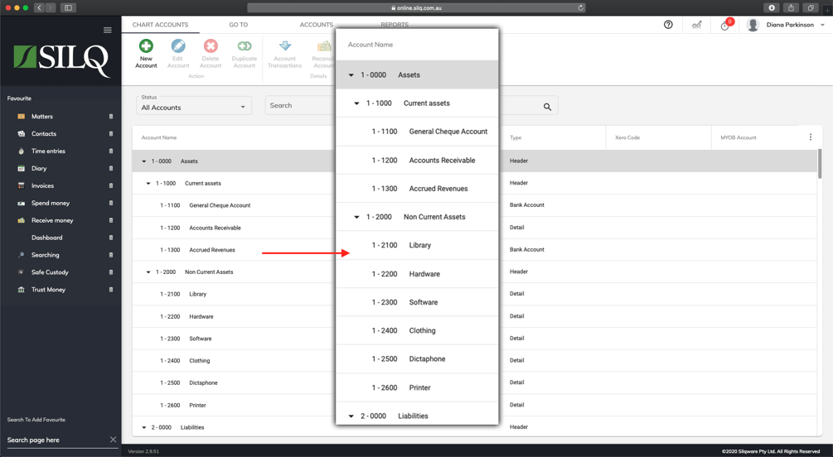
Task: Reload the page with the browser refresh icon
Action: (581, 8)
